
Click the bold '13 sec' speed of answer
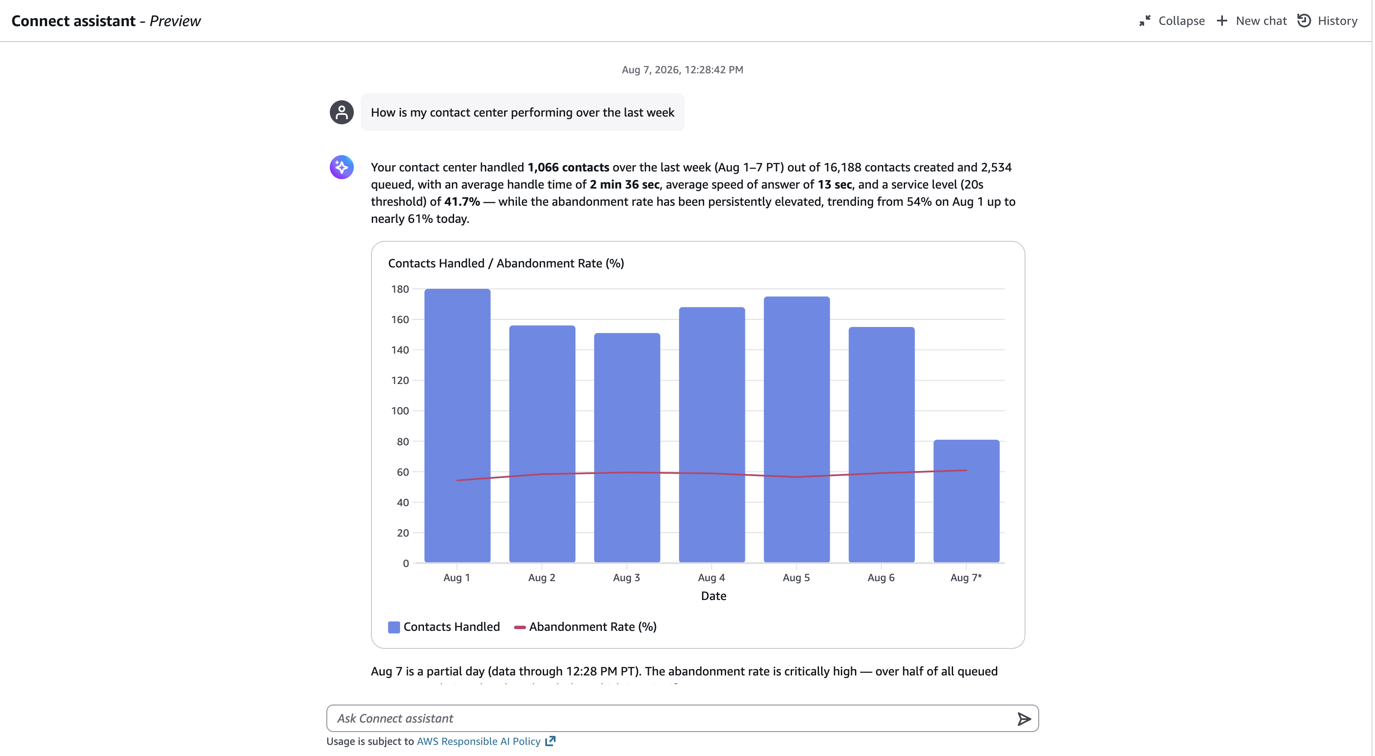pos(835,184)
